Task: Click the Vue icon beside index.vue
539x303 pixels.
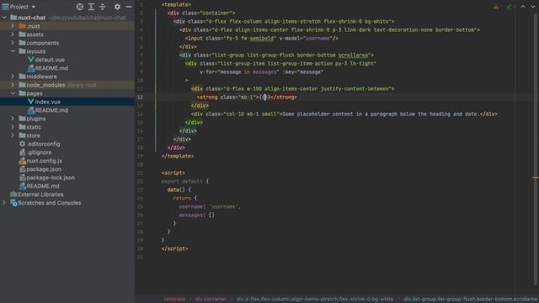Action: click(x=30, y=102)
